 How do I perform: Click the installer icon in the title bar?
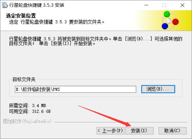[5, 5]
